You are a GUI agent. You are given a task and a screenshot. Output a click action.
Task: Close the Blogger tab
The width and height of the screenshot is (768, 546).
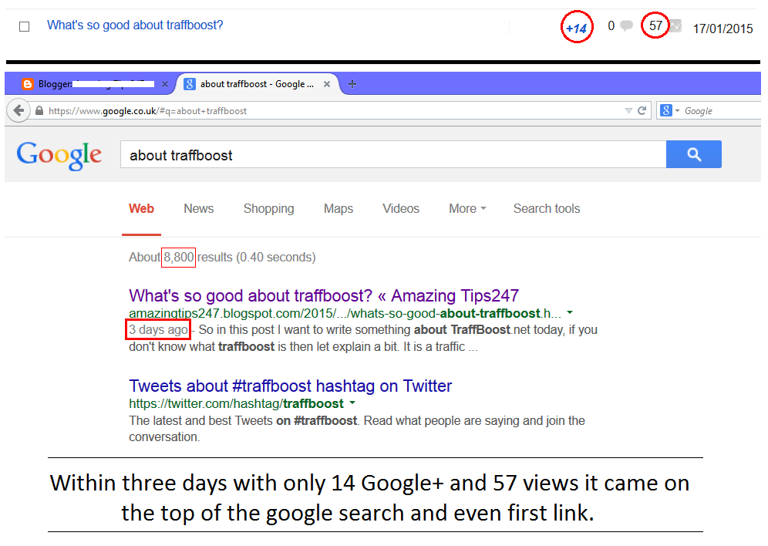point(165,84)
